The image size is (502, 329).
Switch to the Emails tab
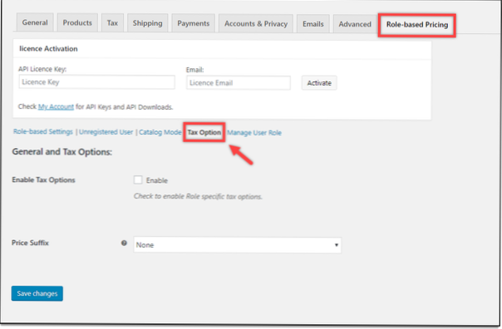tap(313, 24)
